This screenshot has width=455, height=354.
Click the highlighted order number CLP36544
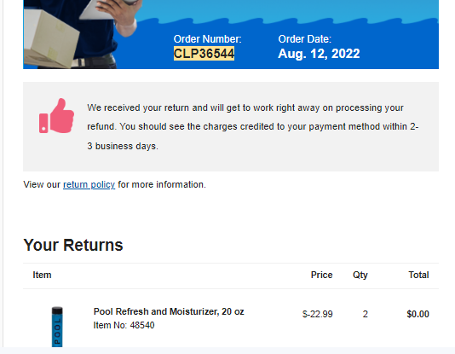[204, 54]
